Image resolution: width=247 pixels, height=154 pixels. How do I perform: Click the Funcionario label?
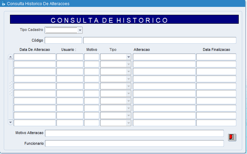34,143
